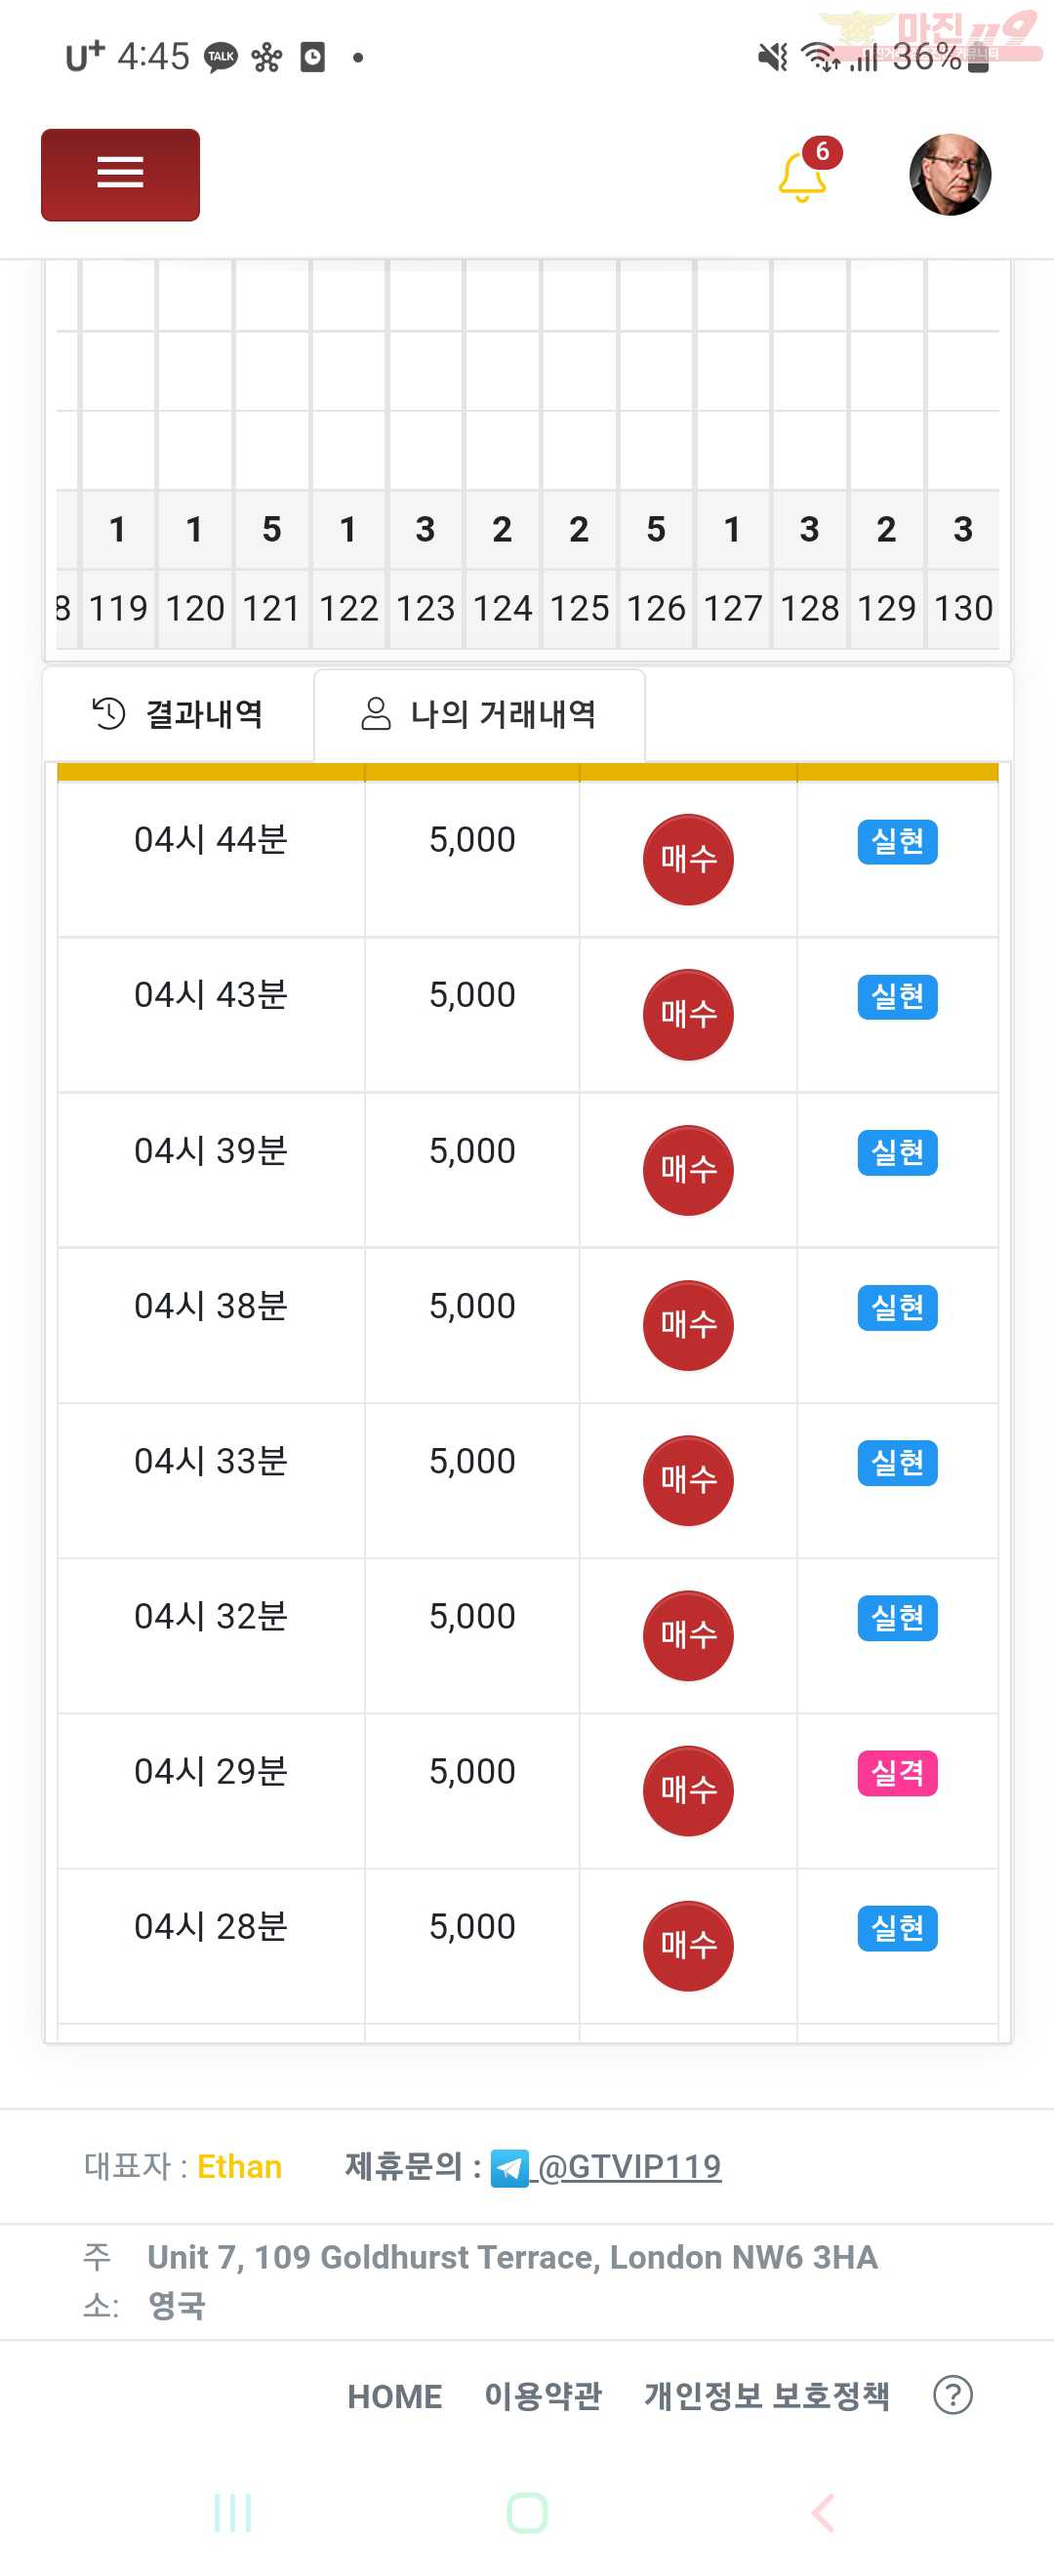Image resolution: width=1054 pixels, height=2576 pixels.
Task: Switch to 결과내역 tab
Action: [178, 714]
